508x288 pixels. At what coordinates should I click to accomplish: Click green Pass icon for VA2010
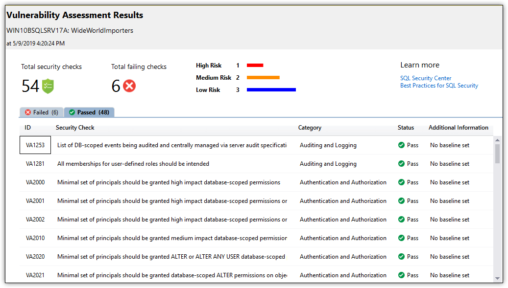tap(401, 238)
